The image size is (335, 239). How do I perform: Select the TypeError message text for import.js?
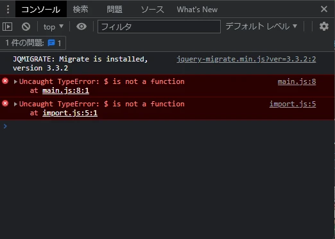102,104
